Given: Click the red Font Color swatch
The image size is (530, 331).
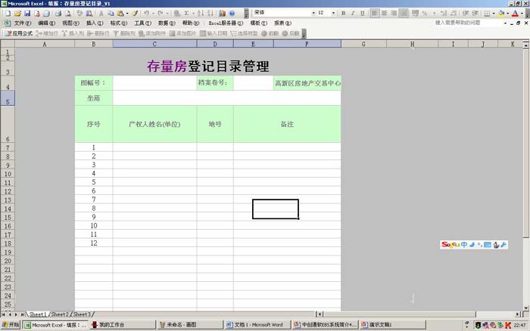Looking at the screenshot, I should [x=516, y=14].
